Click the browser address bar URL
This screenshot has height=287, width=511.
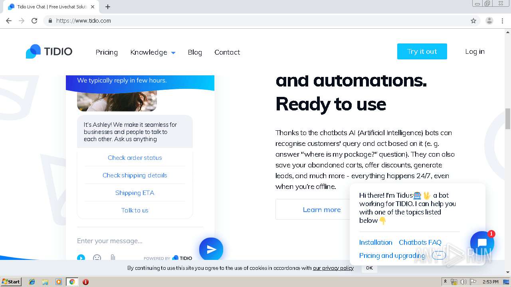tap(84, 21)
